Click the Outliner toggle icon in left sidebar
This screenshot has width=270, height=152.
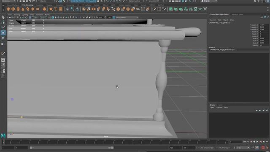click(x=3, y=76)
